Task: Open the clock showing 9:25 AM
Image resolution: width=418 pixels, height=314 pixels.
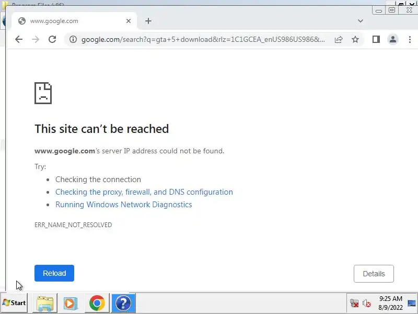Action: tap(390, 303)
